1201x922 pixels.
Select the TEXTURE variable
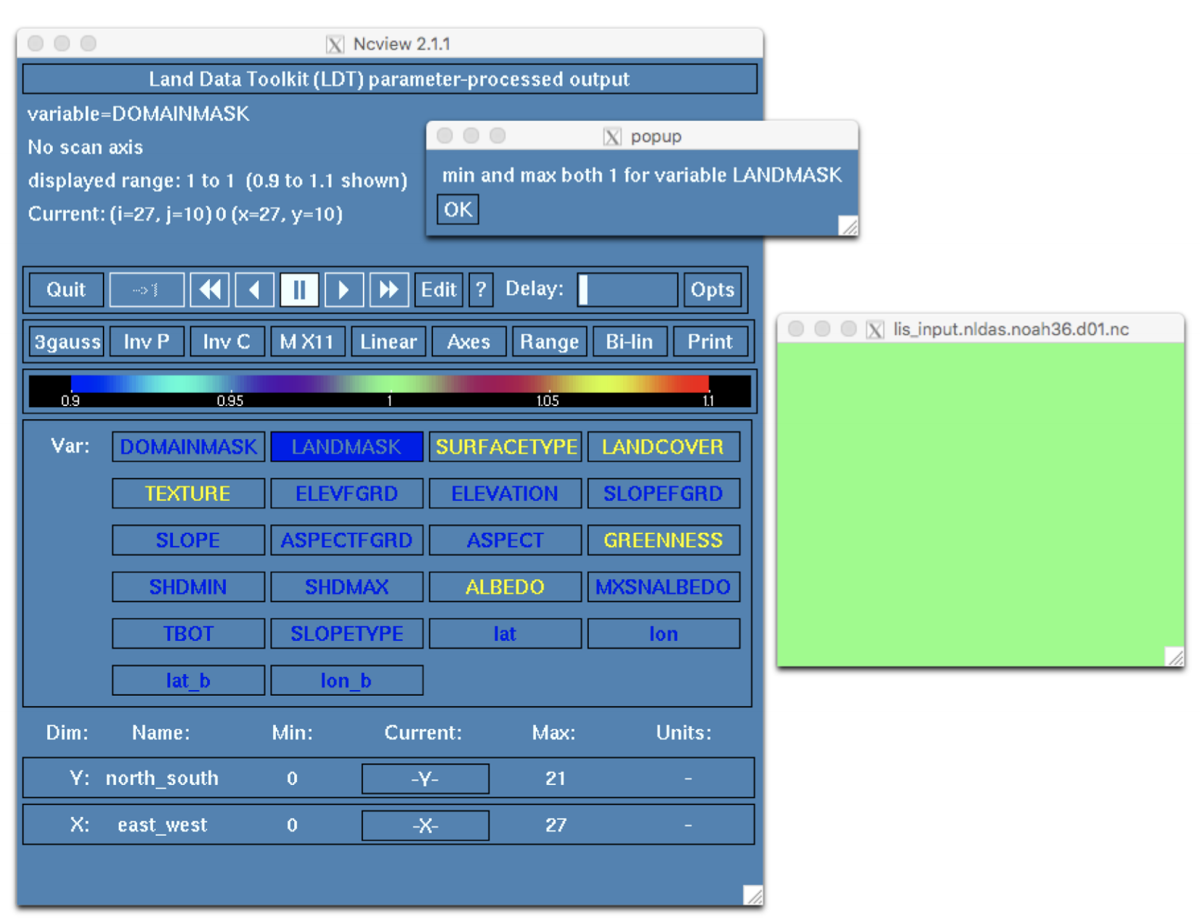(x=188, y=494)
